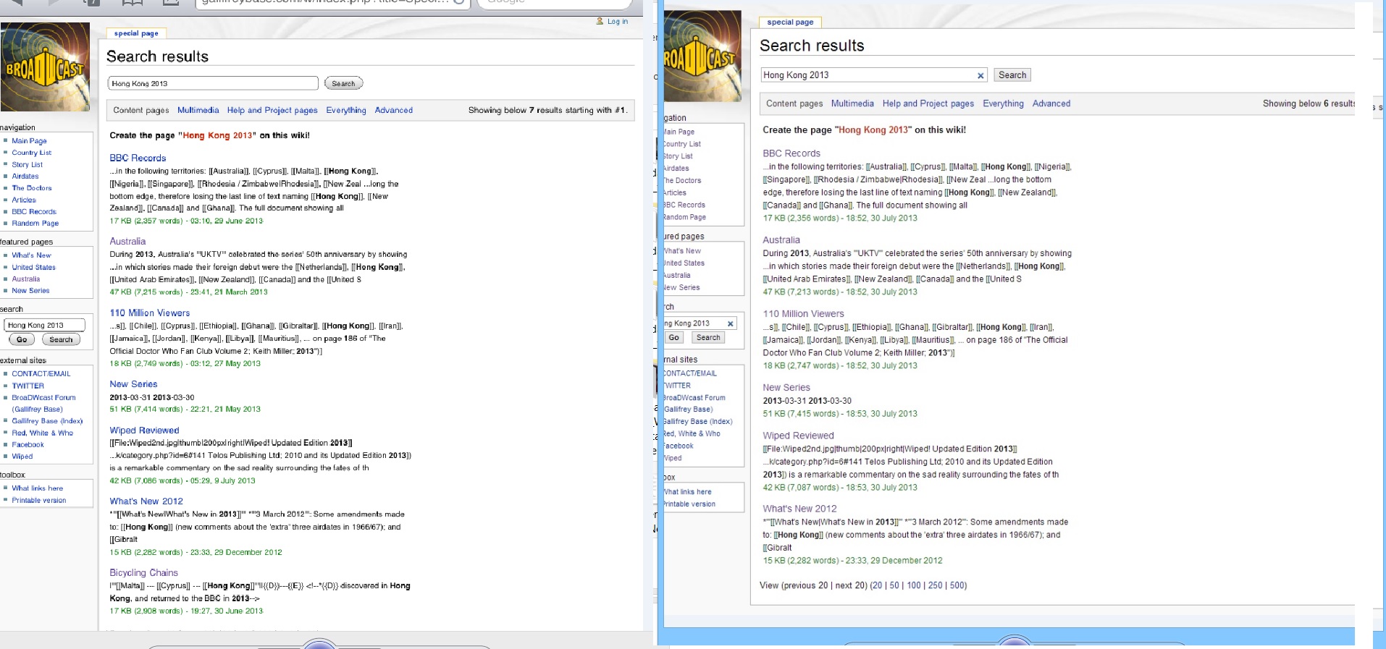The image size is (1386, 649).
Task: Click the reload icon in the address bar
Action: coord(458,2)
